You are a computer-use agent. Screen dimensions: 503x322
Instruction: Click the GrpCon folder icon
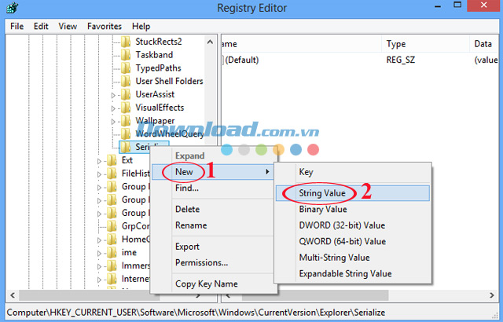click(112, 226)
